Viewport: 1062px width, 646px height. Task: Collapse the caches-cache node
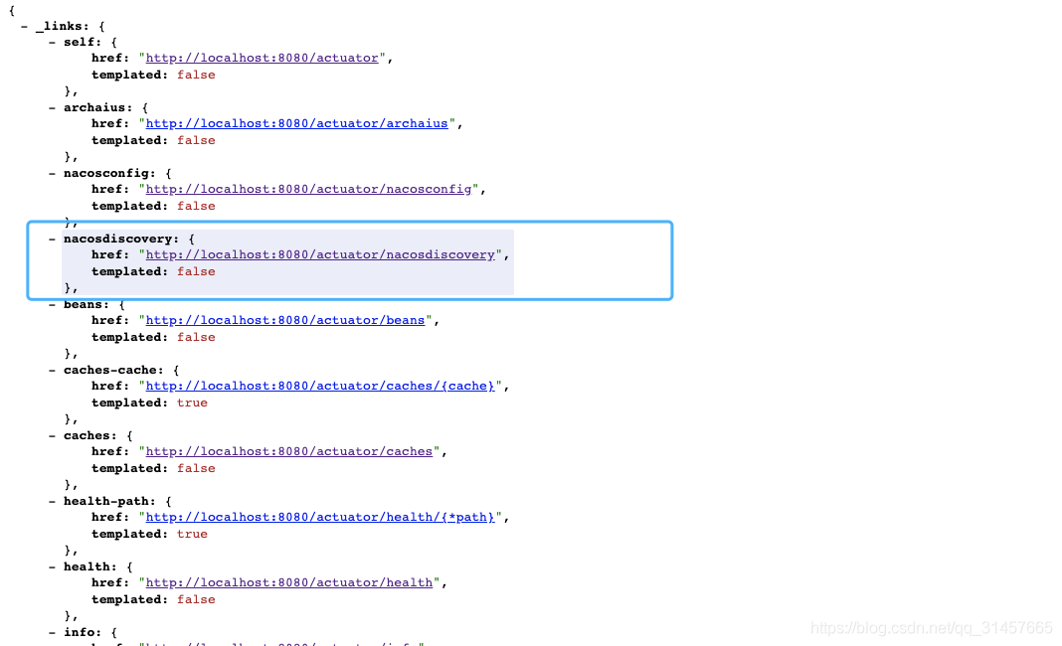(52, 370)
